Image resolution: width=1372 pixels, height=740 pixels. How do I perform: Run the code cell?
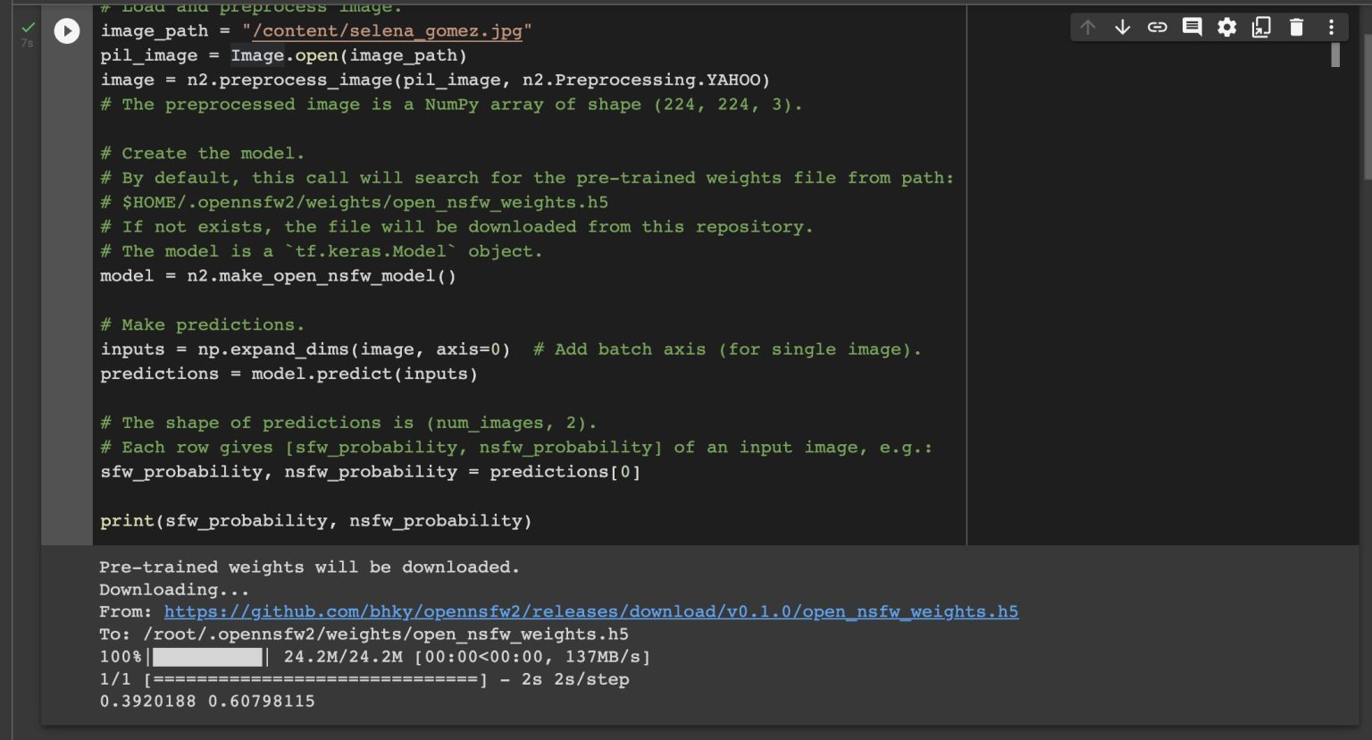point(67,31)
